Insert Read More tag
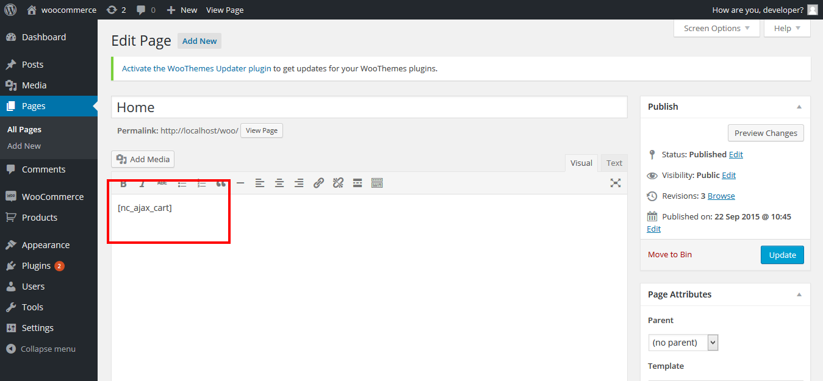 (358, 183)
